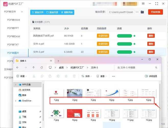
Task: Open 主文件夹 home in navigation pane
Action: click(25, 90)
